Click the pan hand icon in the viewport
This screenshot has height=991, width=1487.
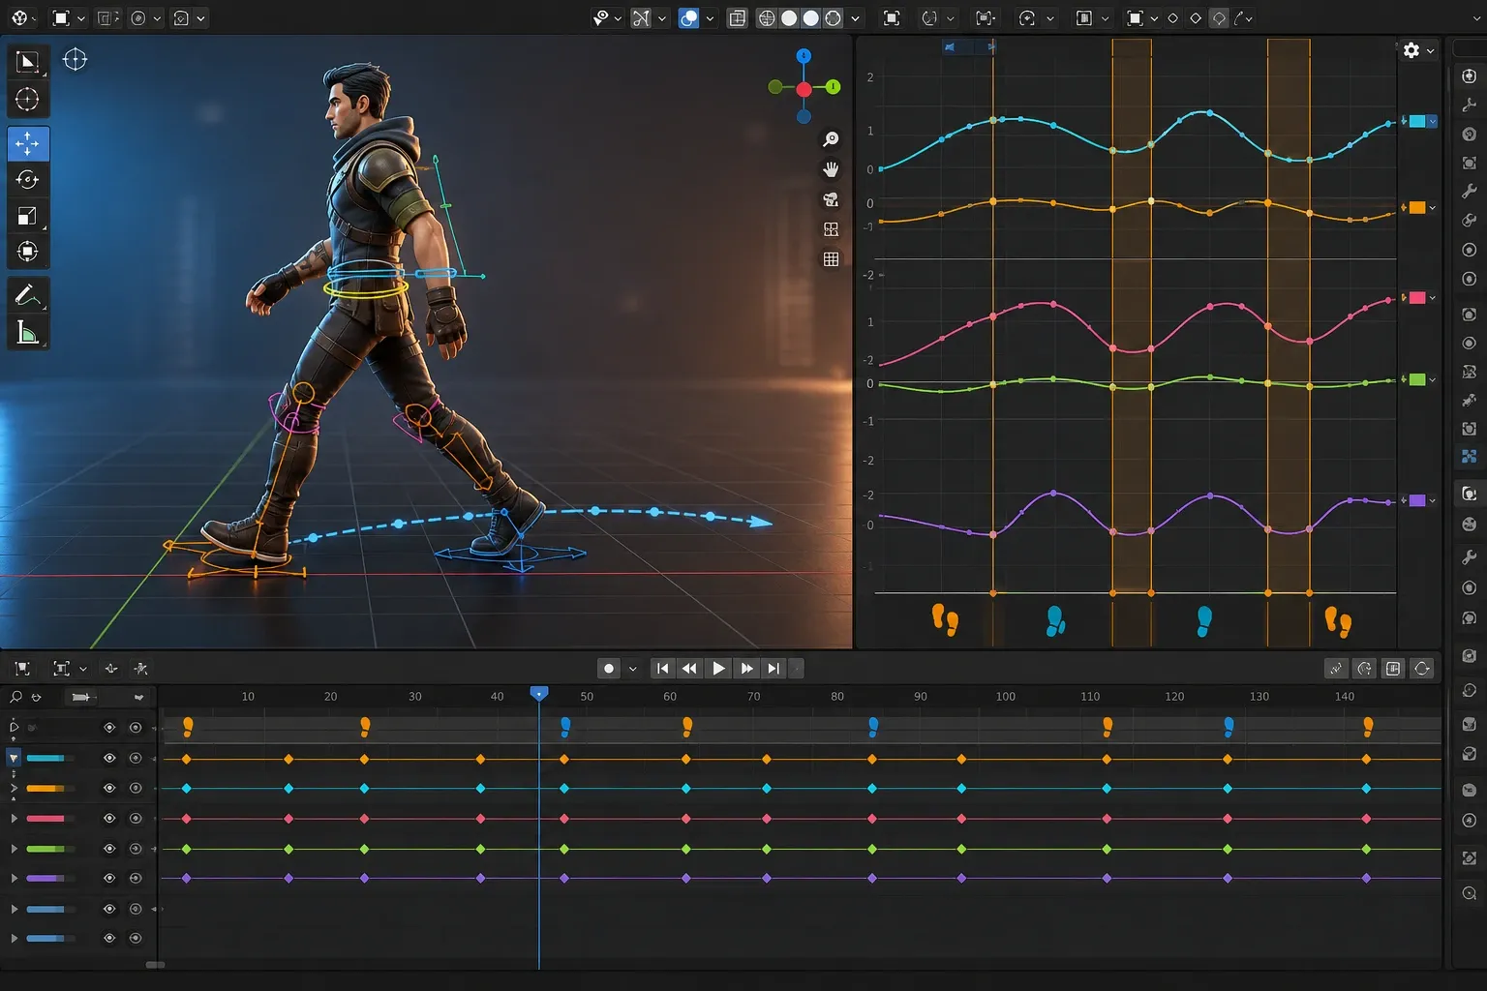click(x=831, y=169)
